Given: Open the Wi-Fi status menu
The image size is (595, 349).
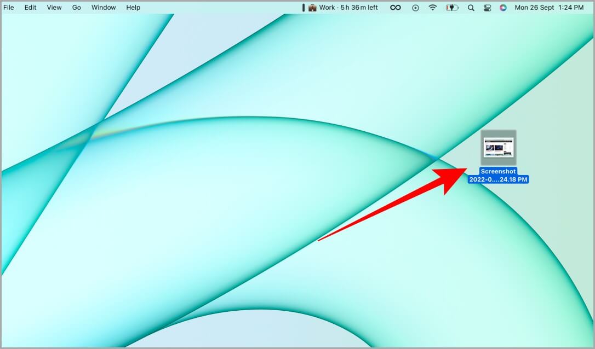Looking at the screenshot, I should (433, 8).
